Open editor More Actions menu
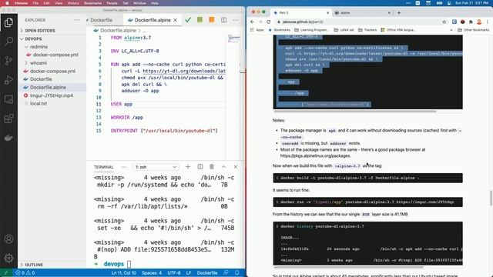Image resolution: width=493 pixels, height=277 pixels. click(236, 20)
